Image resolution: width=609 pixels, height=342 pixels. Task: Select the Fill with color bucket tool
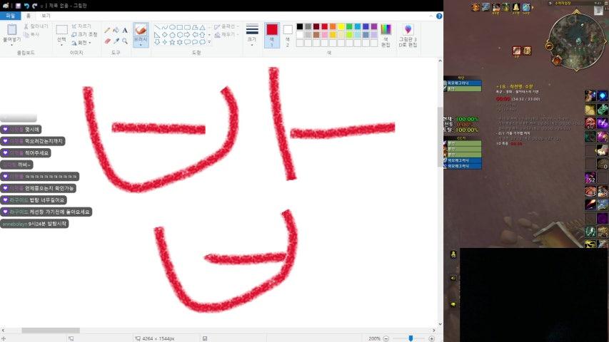(116, 30)
